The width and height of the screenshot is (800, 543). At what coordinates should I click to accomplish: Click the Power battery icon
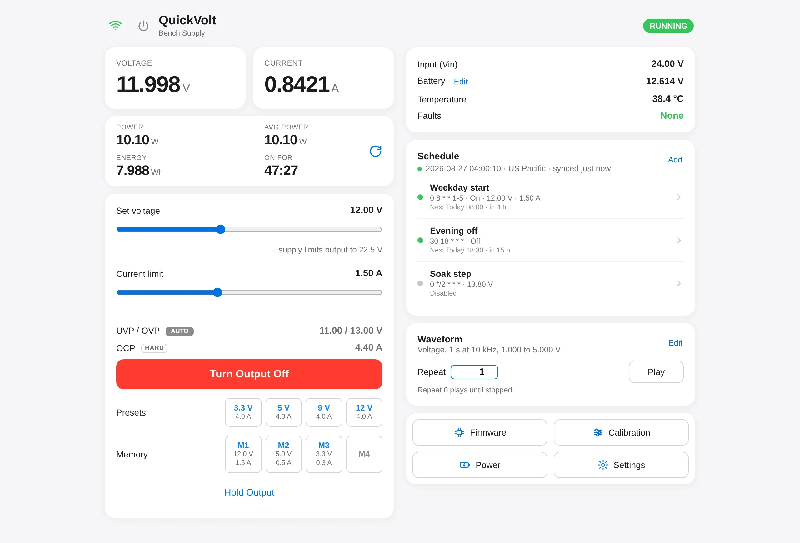(465, 465)
